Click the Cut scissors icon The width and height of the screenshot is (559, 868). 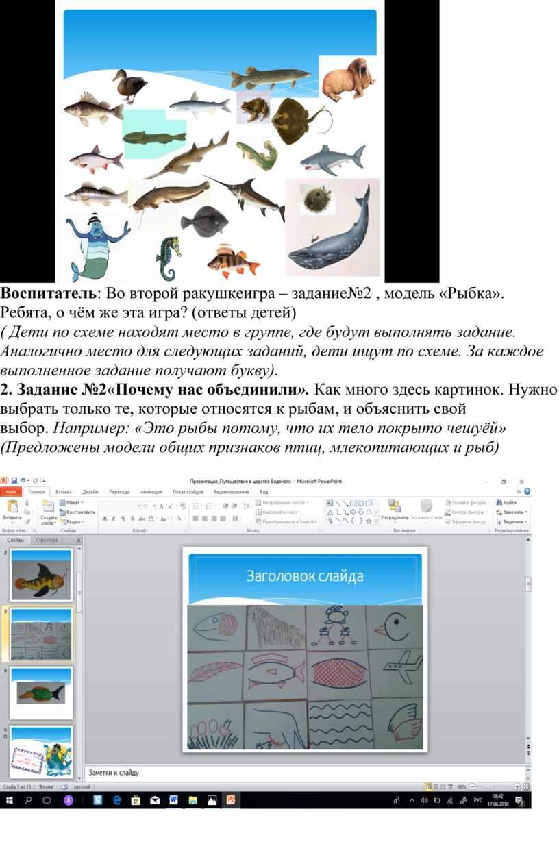click(27, 503)
